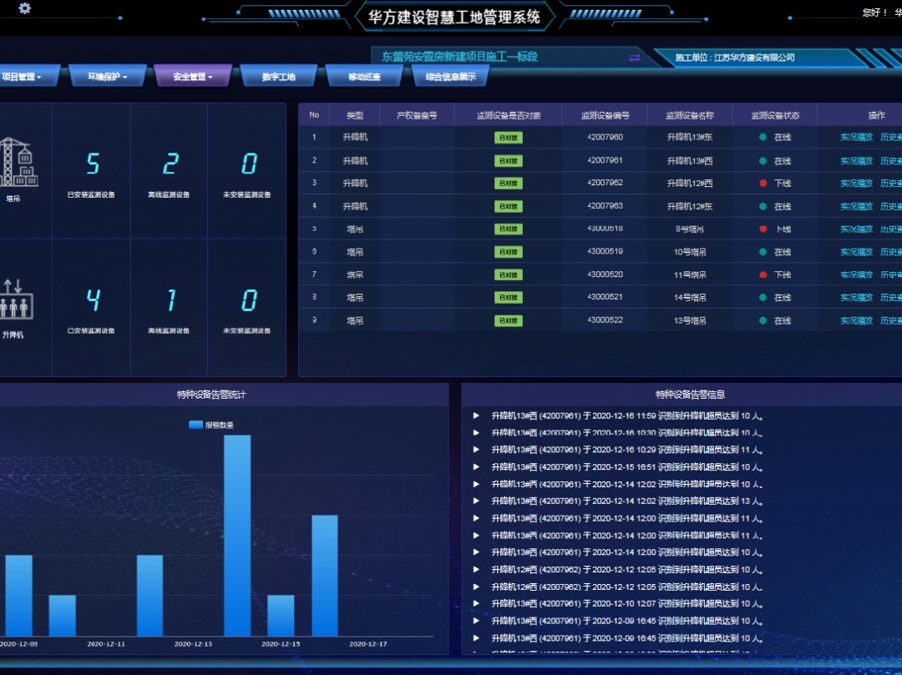Click the installed tower crane device count 5
The width and height of the screenshot is (902, 675).
point(92,164)
